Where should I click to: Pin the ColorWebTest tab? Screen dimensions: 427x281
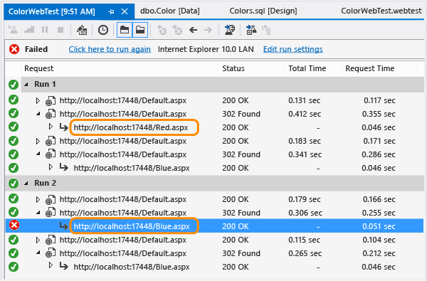[111, 11]
